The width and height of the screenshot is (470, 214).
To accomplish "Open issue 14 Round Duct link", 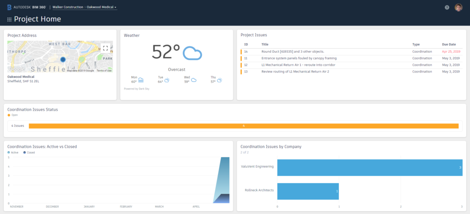I will [x=292, y=51].
